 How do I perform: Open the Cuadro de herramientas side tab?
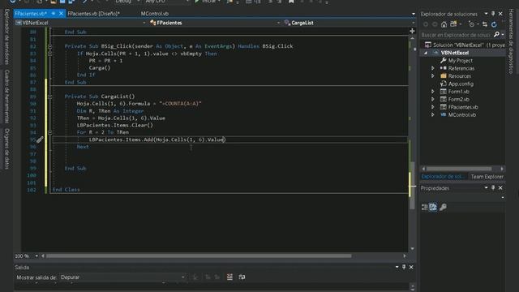[7, 97]
